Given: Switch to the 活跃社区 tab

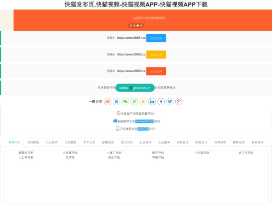Looking at the screenshot, I should pos(183,143).
